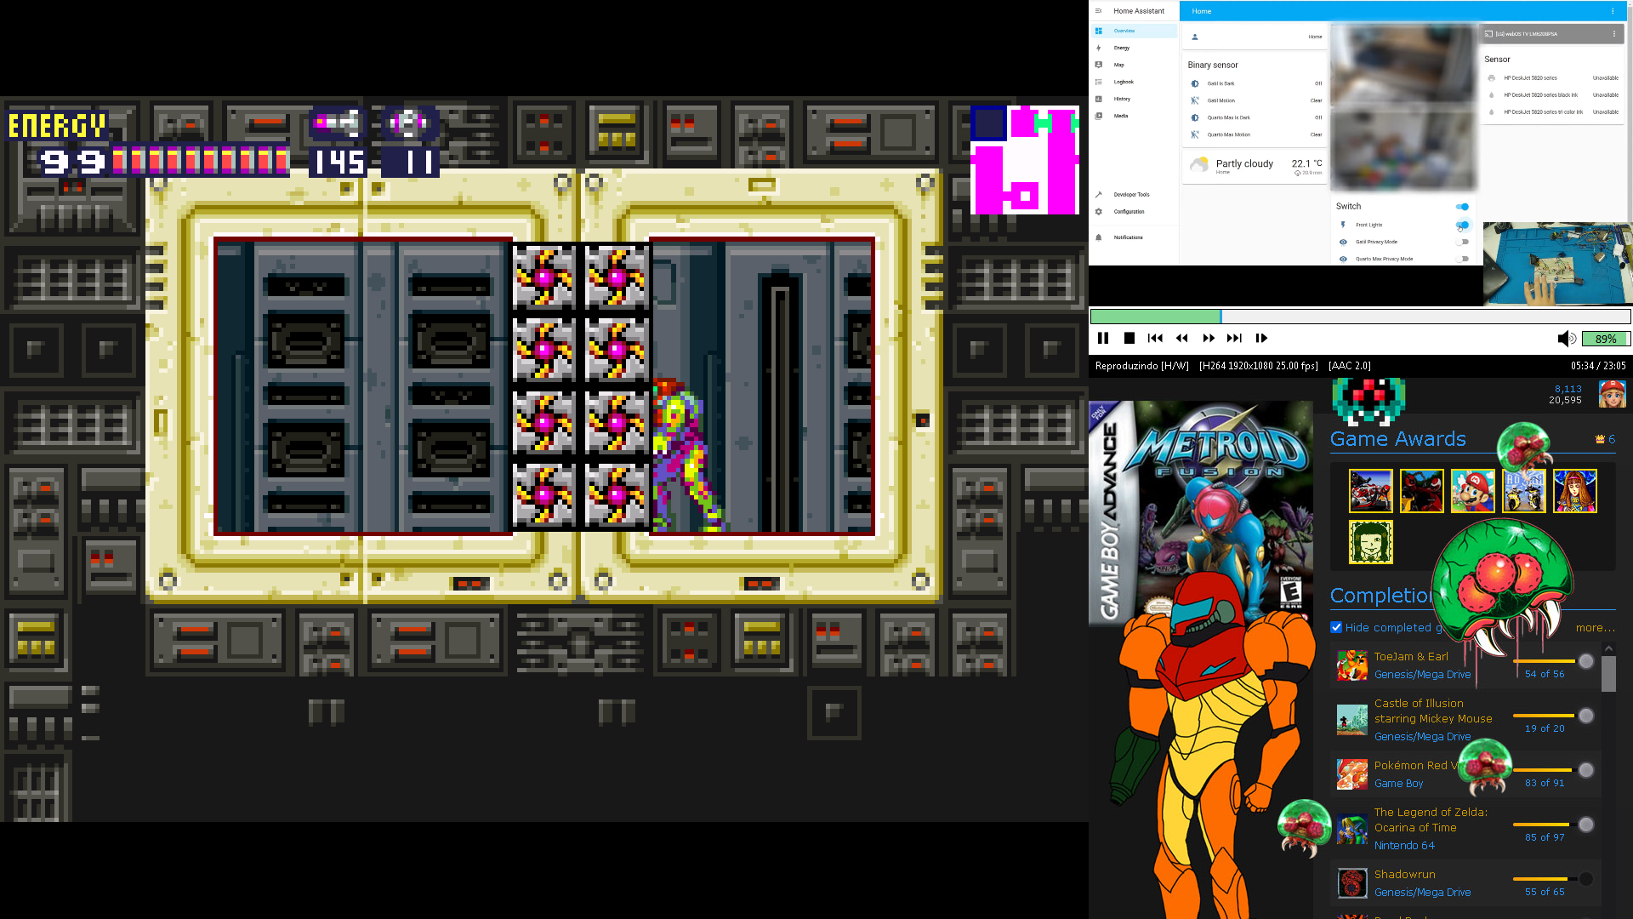Click the fast-forward button
Viewport: 1633px width, 919px height.
point(1209,339)
